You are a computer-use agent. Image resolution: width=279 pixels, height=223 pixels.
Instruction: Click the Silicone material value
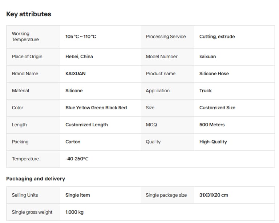click(x=74, y=91)
